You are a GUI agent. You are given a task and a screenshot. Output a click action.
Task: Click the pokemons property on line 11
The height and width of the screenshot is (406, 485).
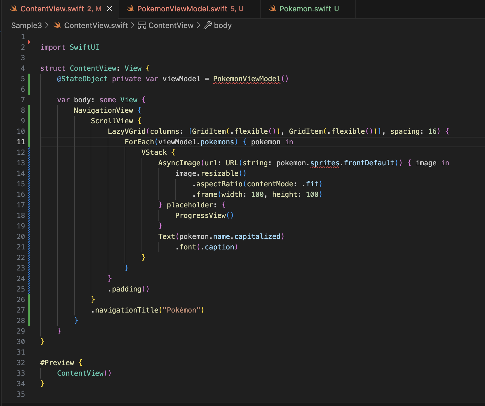click(217, 142)
